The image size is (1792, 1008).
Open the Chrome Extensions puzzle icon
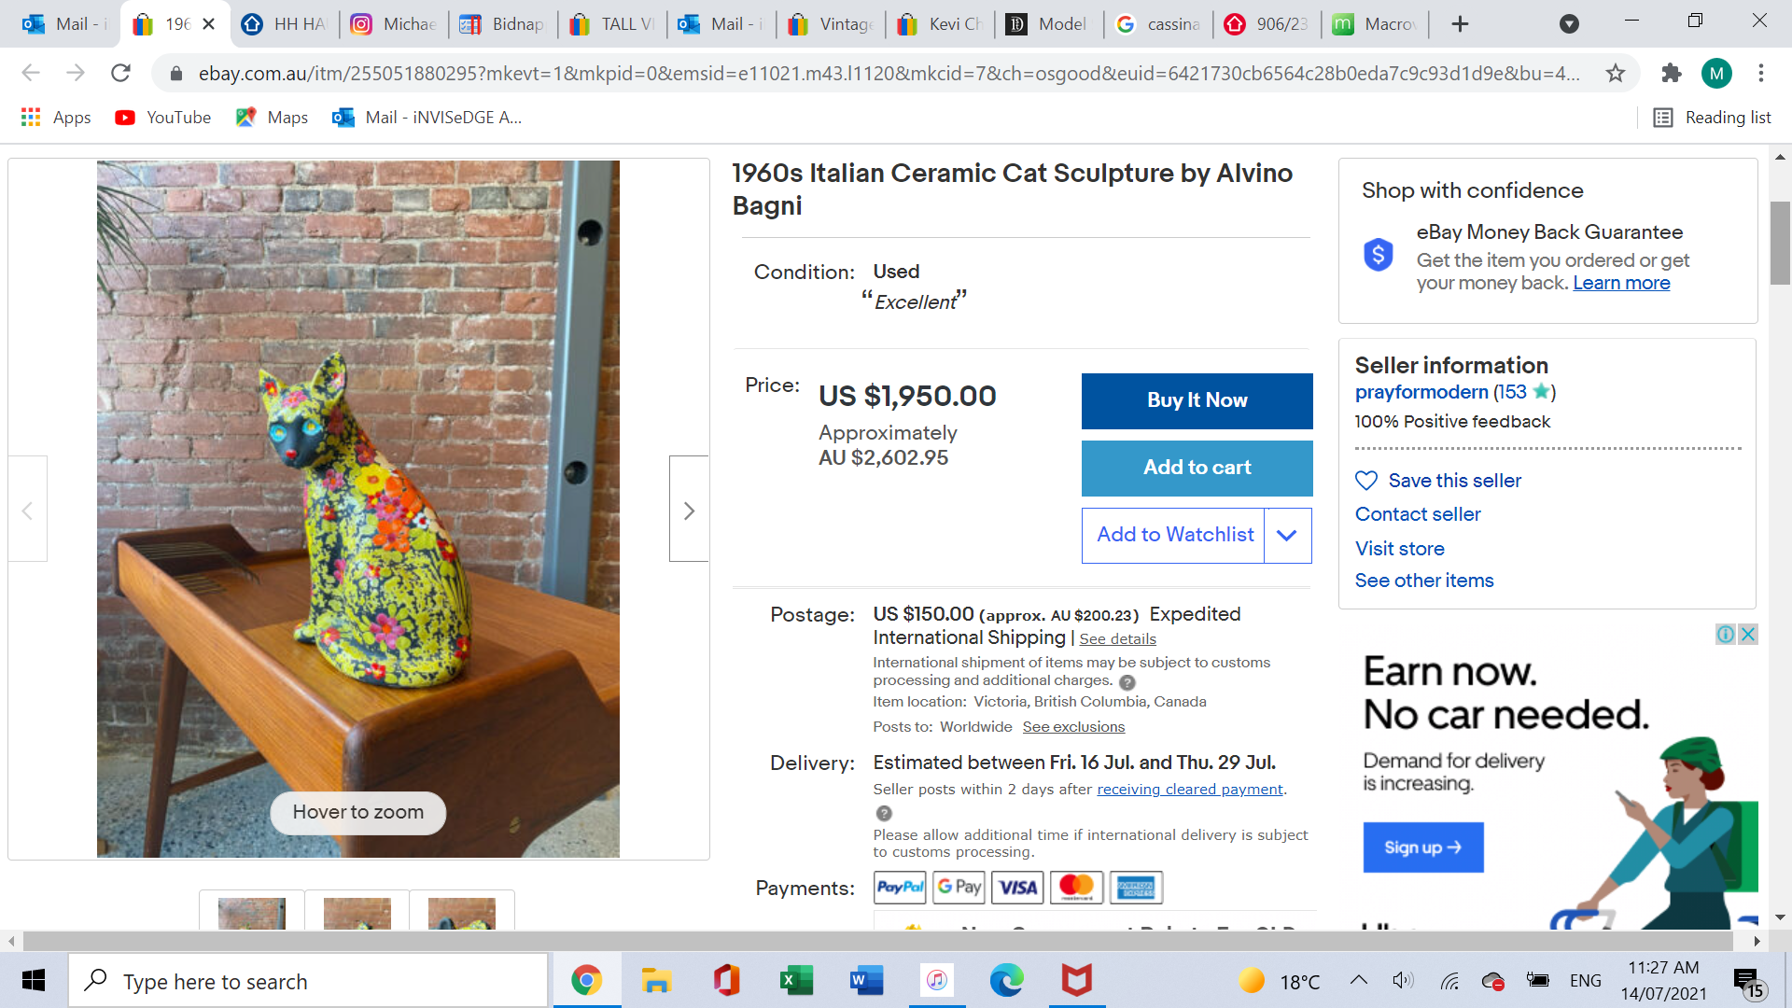(1671, 73)
